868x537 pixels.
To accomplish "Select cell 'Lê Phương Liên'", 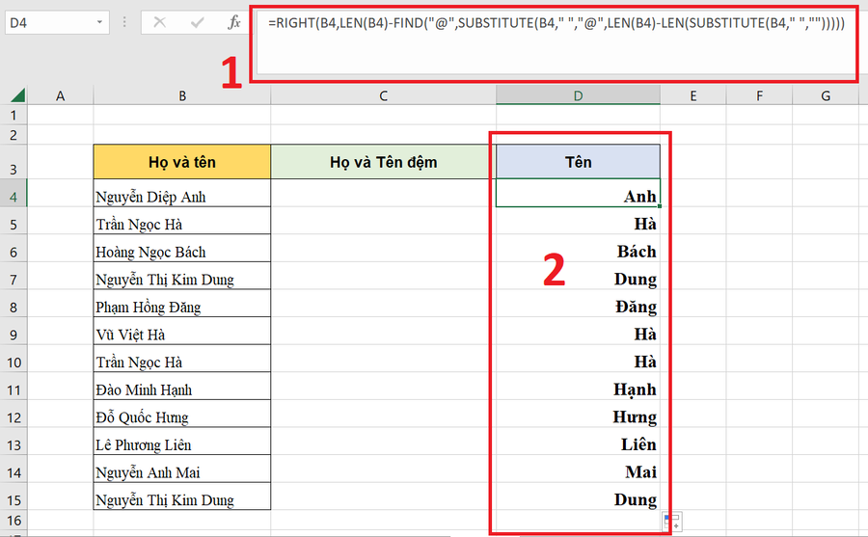I will coord(182,442).
